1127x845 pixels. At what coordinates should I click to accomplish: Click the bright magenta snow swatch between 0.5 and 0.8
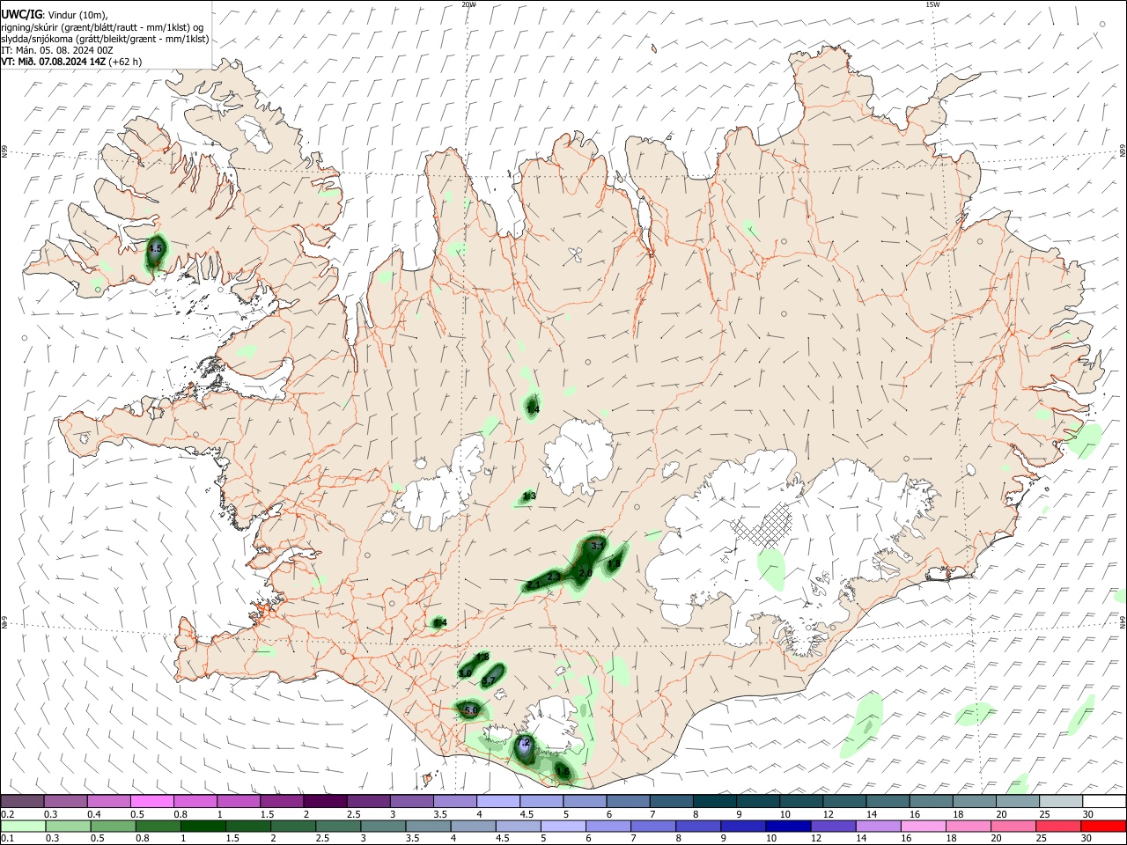(152, 802)
